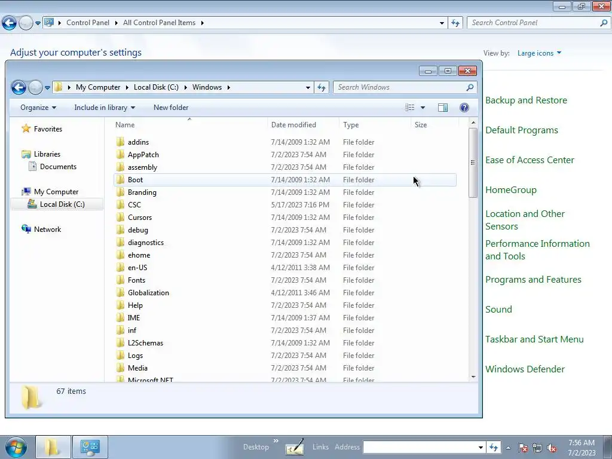Image resolution: width=612 pixels, height=459 pixels.
Task: Show hidden tray icons arrow
Action: (508, 448)
